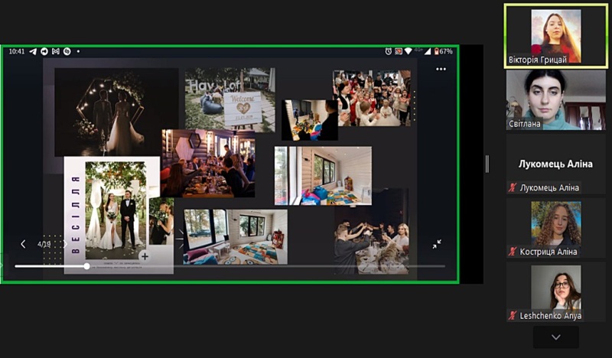The image size is (612, 358).
Task: Select Leshchenko Anya video tile
Action: click(556, 292)
